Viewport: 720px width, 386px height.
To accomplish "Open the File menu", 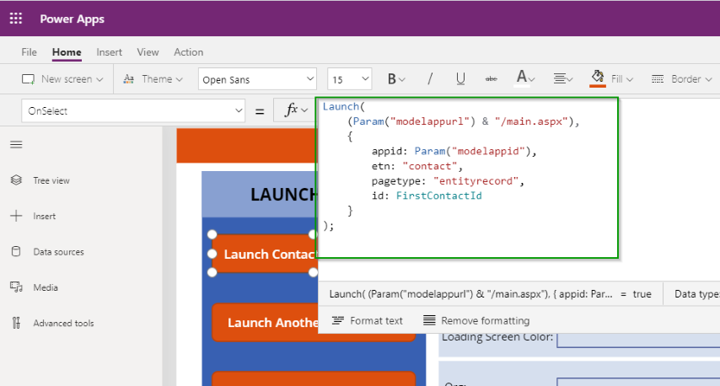I will click(29, 52).
